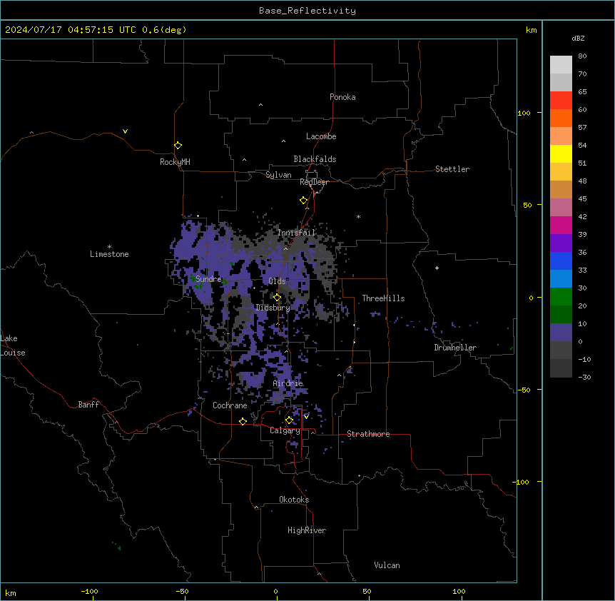Viewport: 615px width, 601px height.
Task: Select yellow V marker northwest of RockyMH
Action: pyautogui.click(x=125, y=131)
